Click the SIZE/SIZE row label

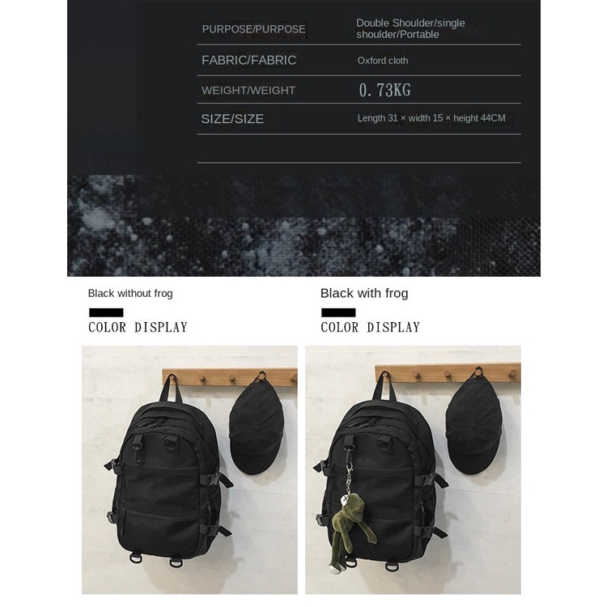[x=232, y=118]
